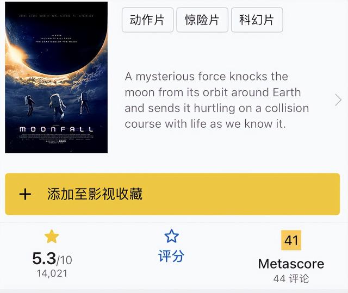
Task: Open the yellow 41 Metascore badge
Action: click(291, 240)
